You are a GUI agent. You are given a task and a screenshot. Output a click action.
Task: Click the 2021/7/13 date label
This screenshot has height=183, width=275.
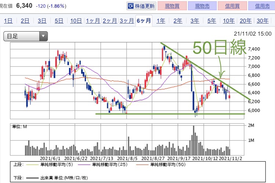(102, 159)
